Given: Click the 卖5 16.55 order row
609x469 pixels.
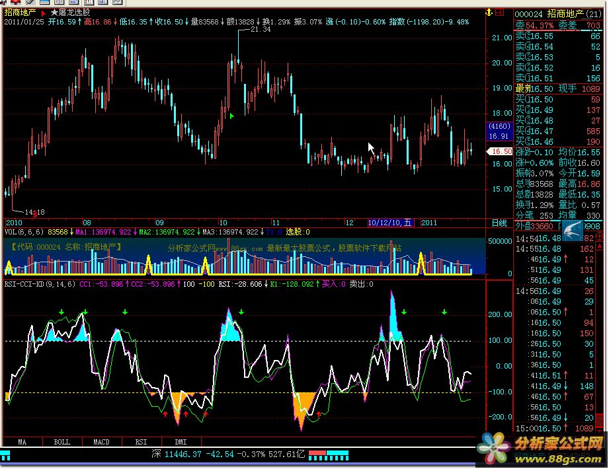Looking at the screenshot, I should click(557, 36).
